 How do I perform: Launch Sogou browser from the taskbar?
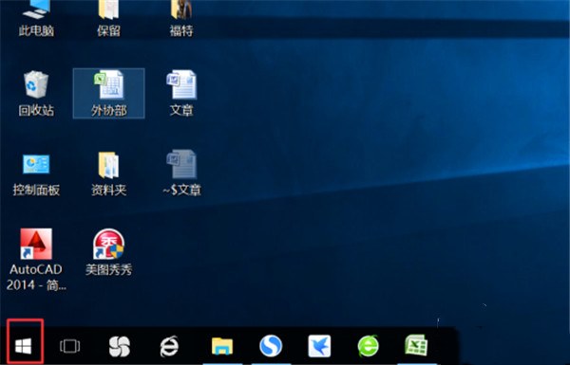(271, 346)
